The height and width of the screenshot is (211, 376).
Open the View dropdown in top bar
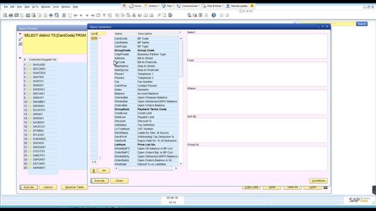click(x=168, y=6)
